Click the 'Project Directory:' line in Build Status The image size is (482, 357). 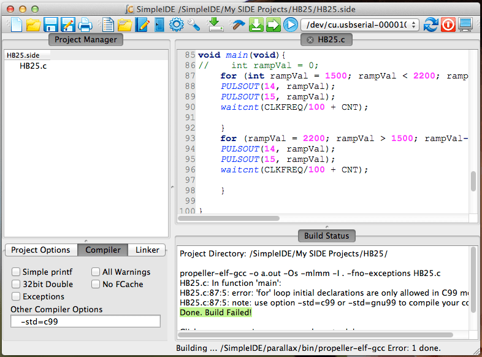pyautogui.click(x=283, y=254)
